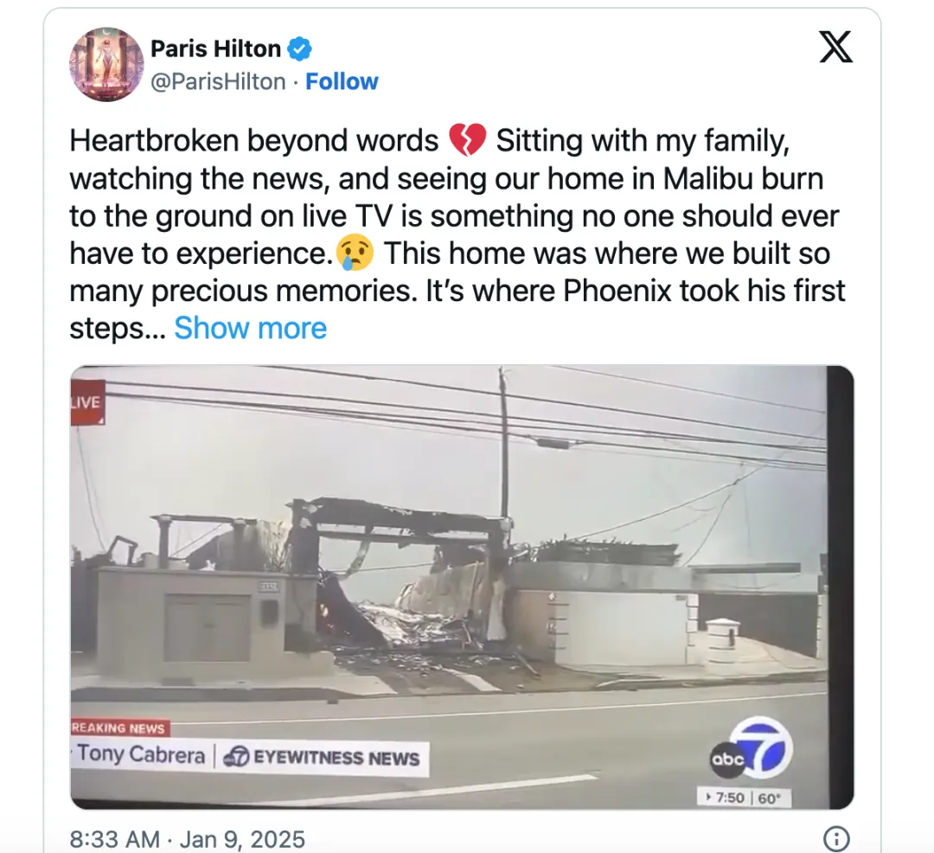Click the 7:50 time and 60° widget
Viewport: 934px width, 853px height.
[744, 798]
